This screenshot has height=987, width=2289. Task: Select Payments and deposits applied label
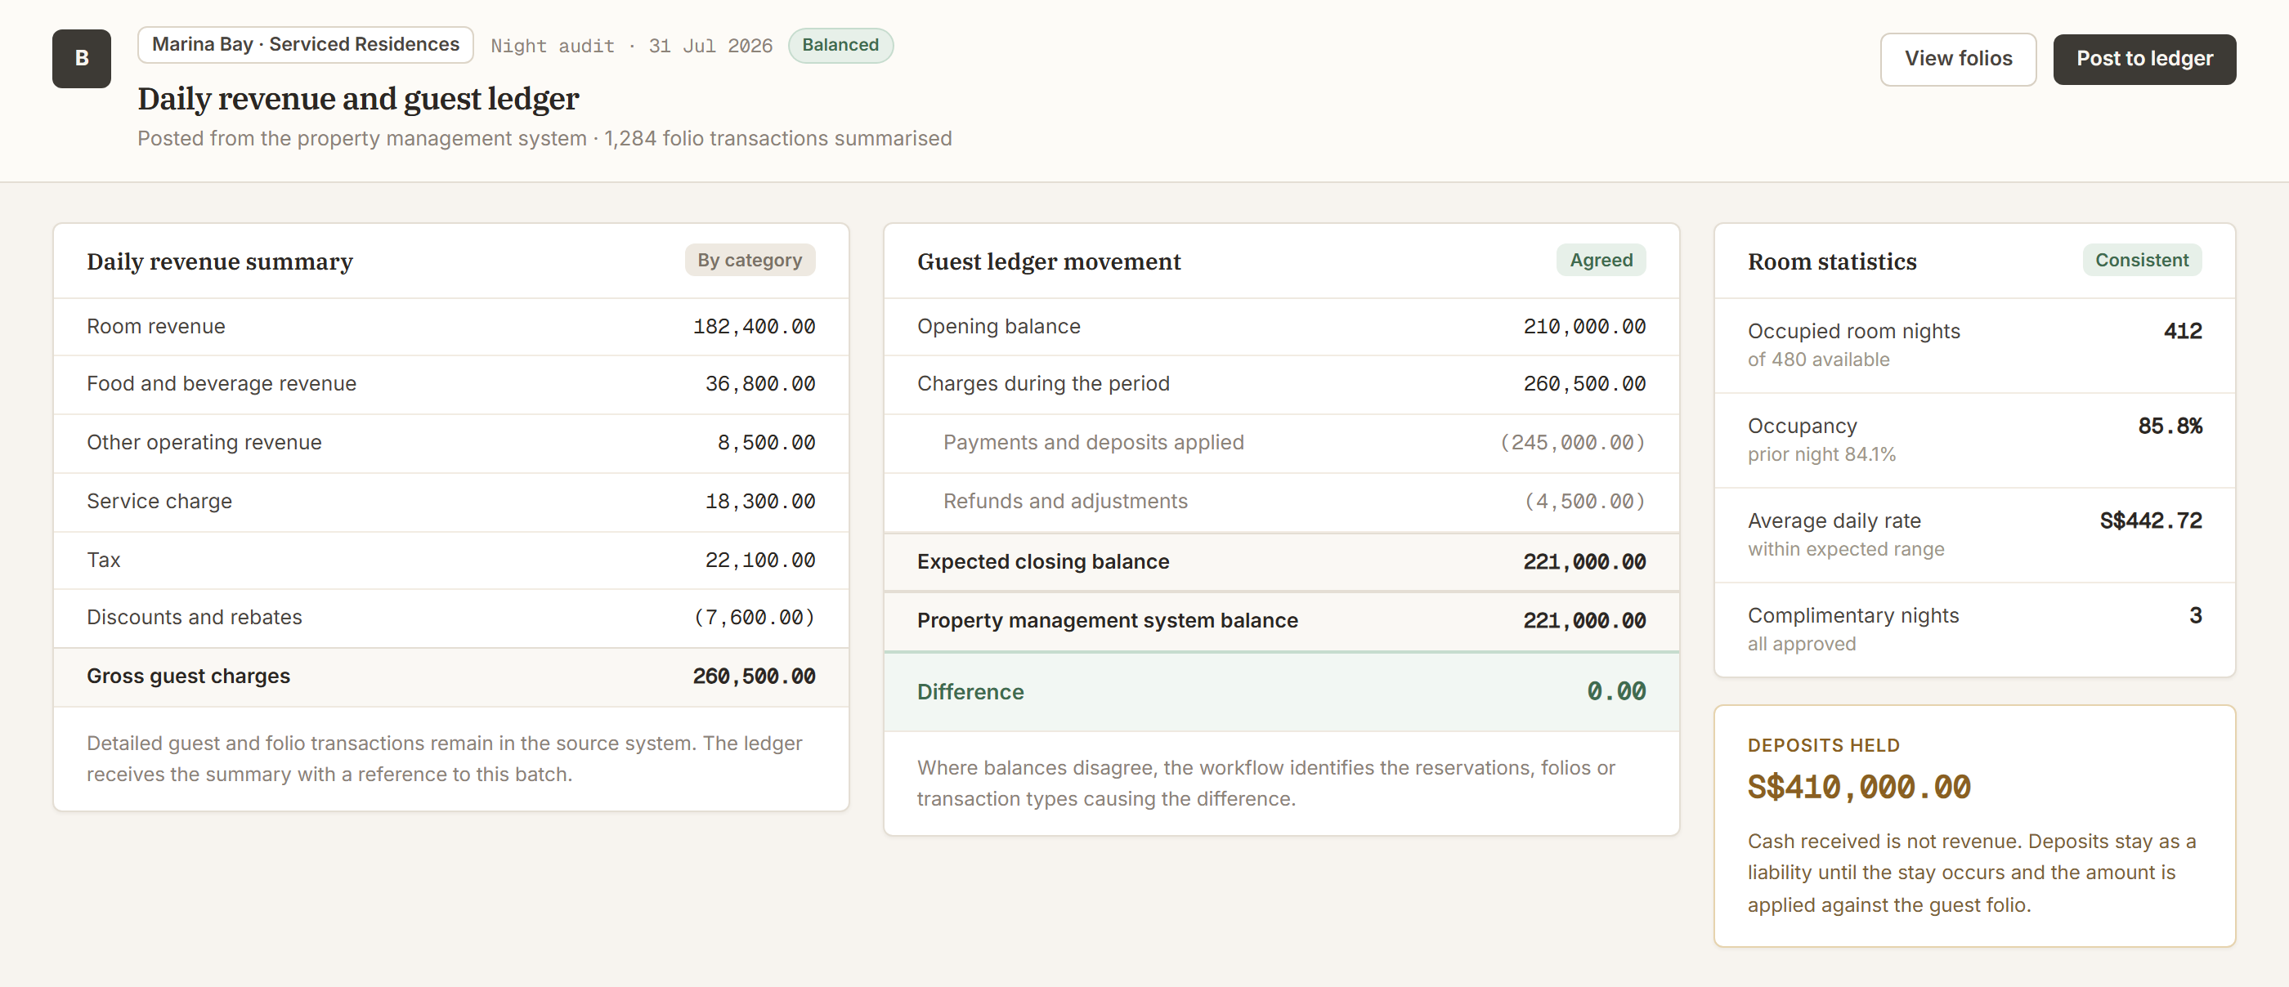pos(1093,442)
